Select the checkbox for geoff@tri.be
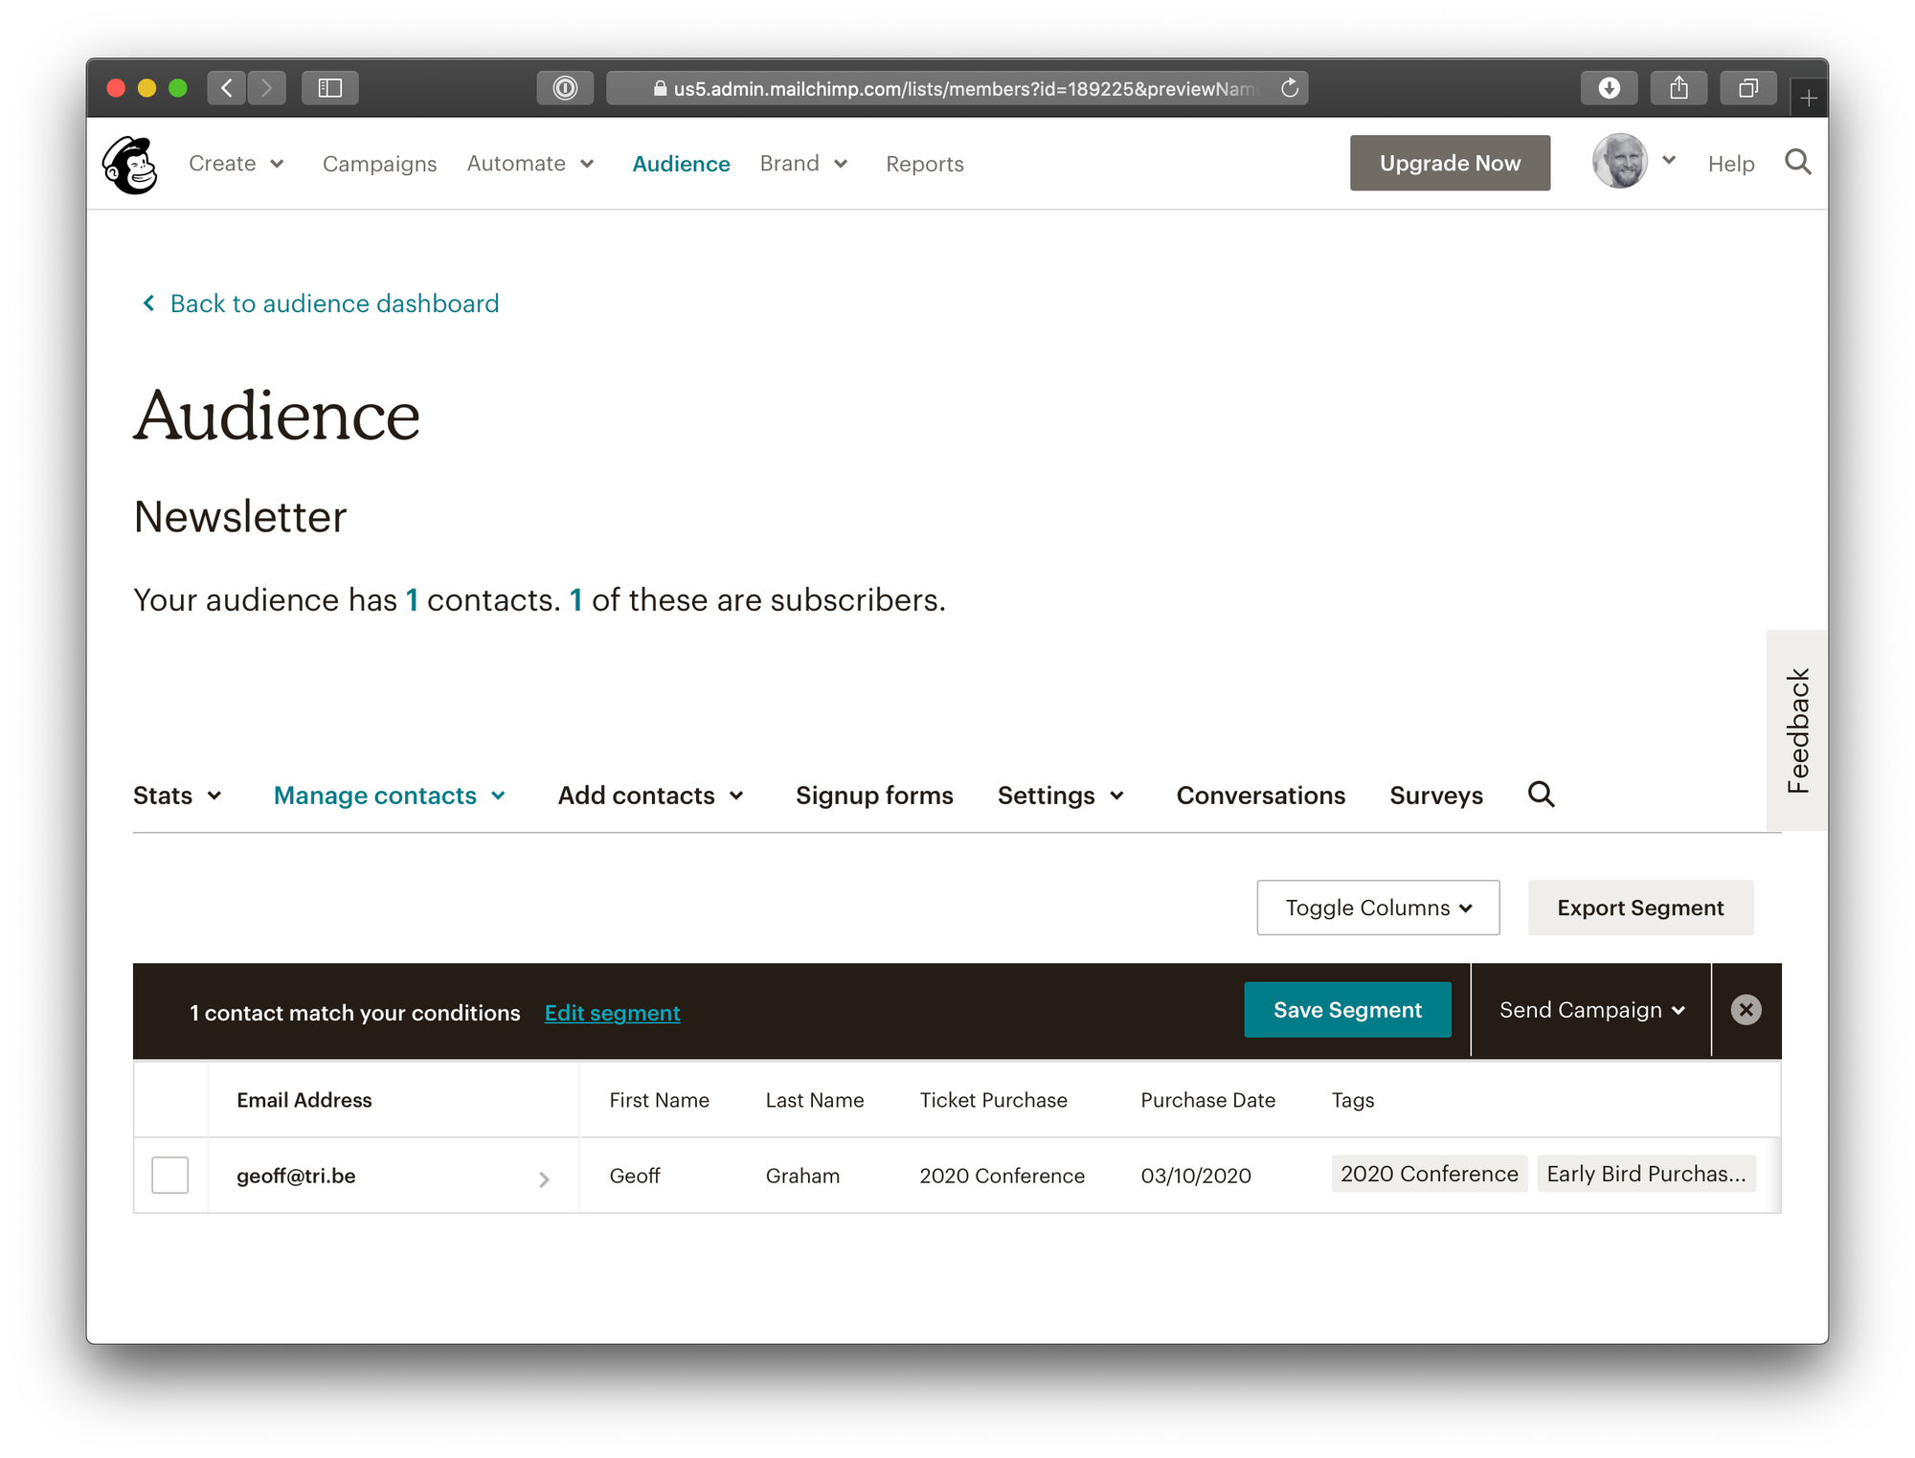1915x1458 pixels. pyautogui.click(x=170, y=1176)
